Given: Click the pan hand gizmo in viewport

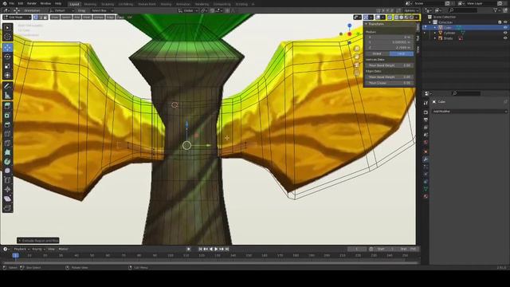Looking at the screenshot, I should pos(357,57).
